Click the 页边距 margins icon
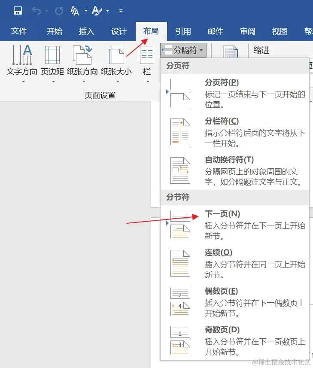Screen dimensions: 313x368 click(x=52, y=55)
